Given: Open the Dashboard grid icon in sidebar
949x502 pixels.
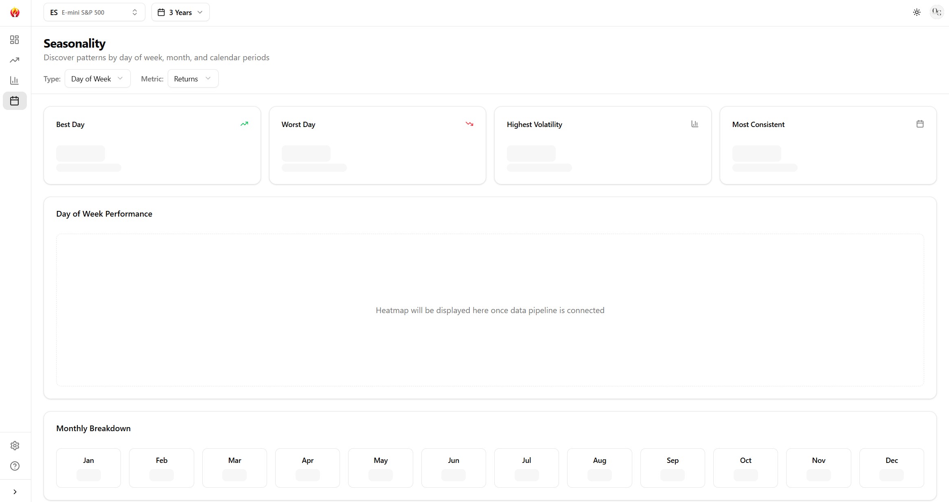Looking at the screenshot, I should pyautogui.click(x=15, y=39).
